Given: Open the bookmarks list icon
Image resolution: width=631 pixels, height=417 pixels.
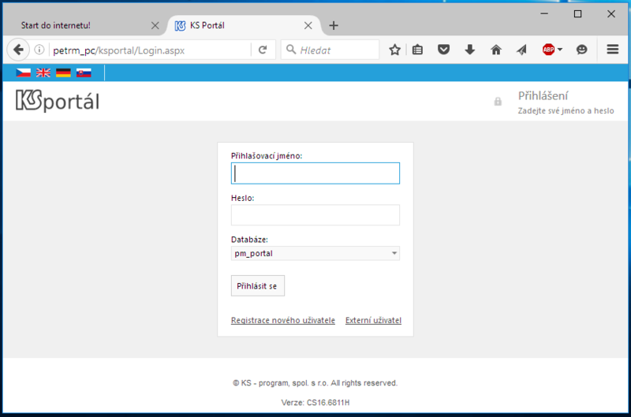Looking at the screenshot, I should point(417,50).
